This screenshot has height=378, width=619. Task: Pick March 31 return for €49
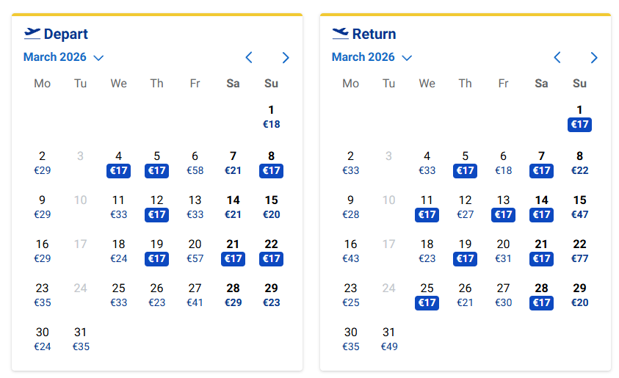point(389,339)
